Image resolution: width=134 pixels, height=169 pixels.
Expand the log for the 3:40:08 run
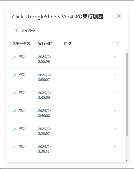click(x=115, y=110)
